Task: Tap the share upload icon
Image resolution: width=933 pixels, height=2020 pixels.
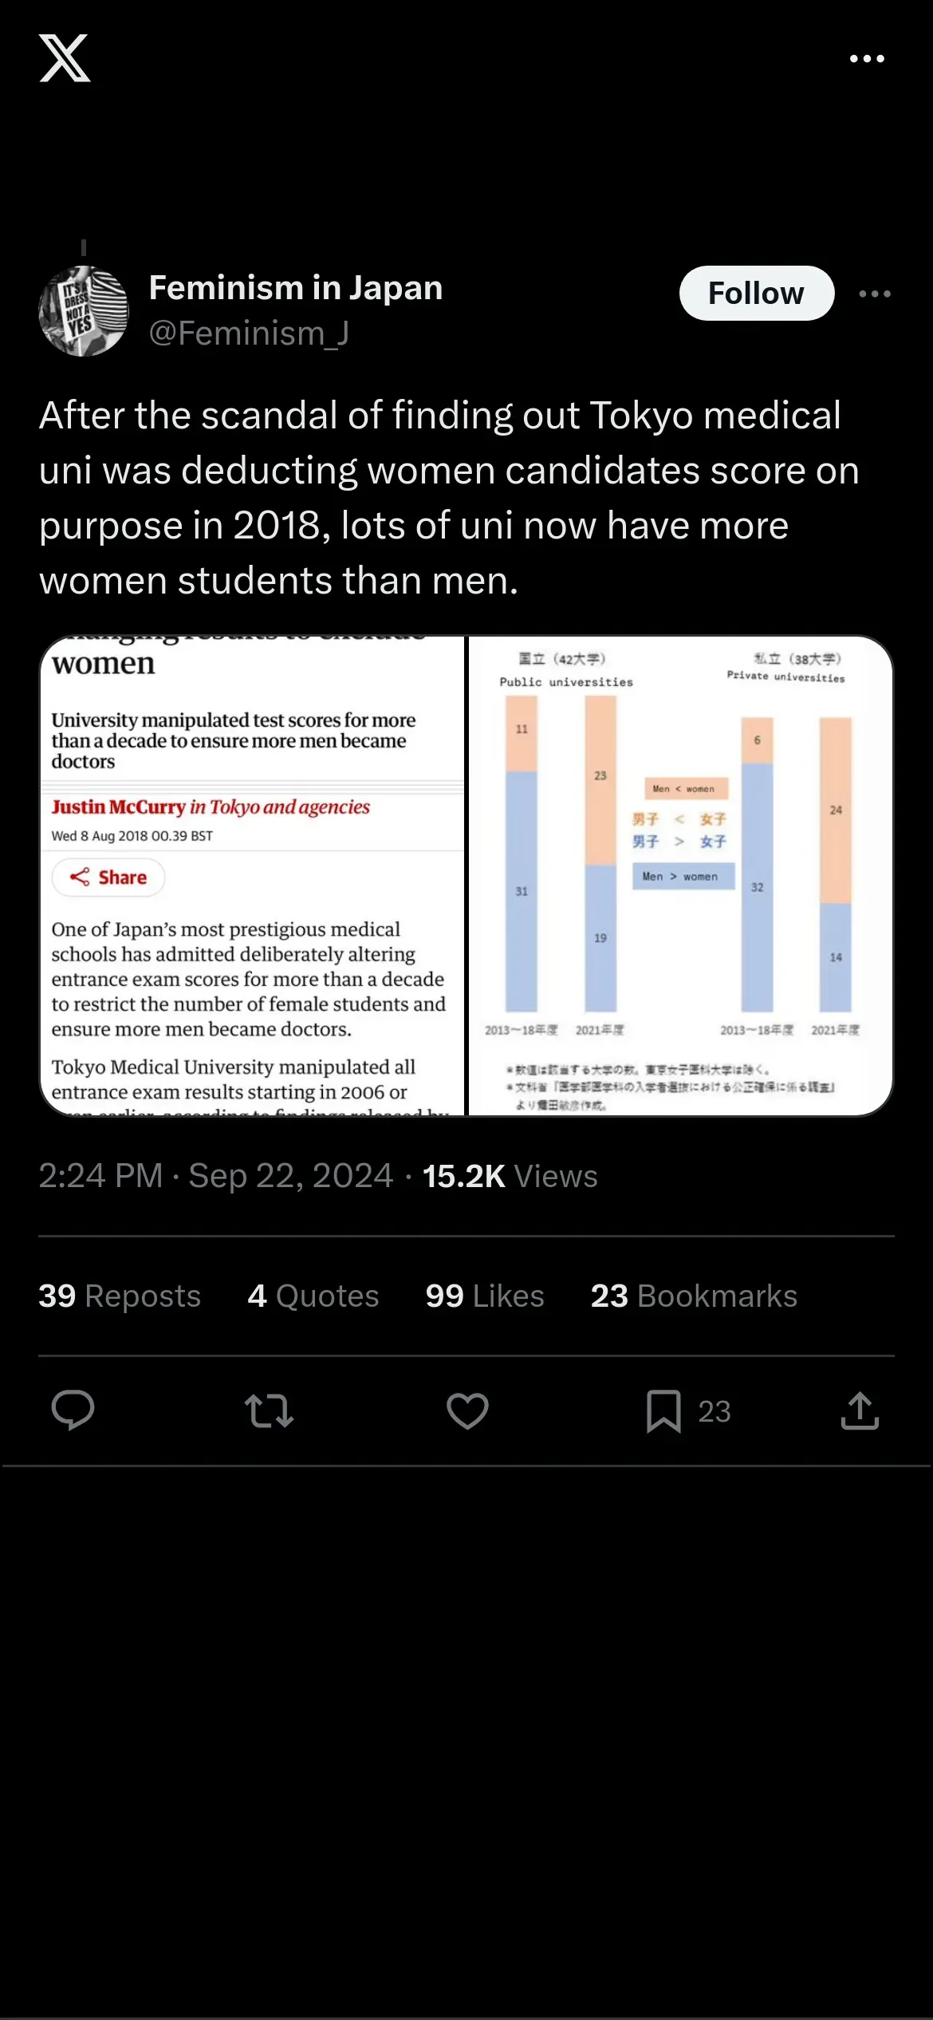Action: (860, 1410)
